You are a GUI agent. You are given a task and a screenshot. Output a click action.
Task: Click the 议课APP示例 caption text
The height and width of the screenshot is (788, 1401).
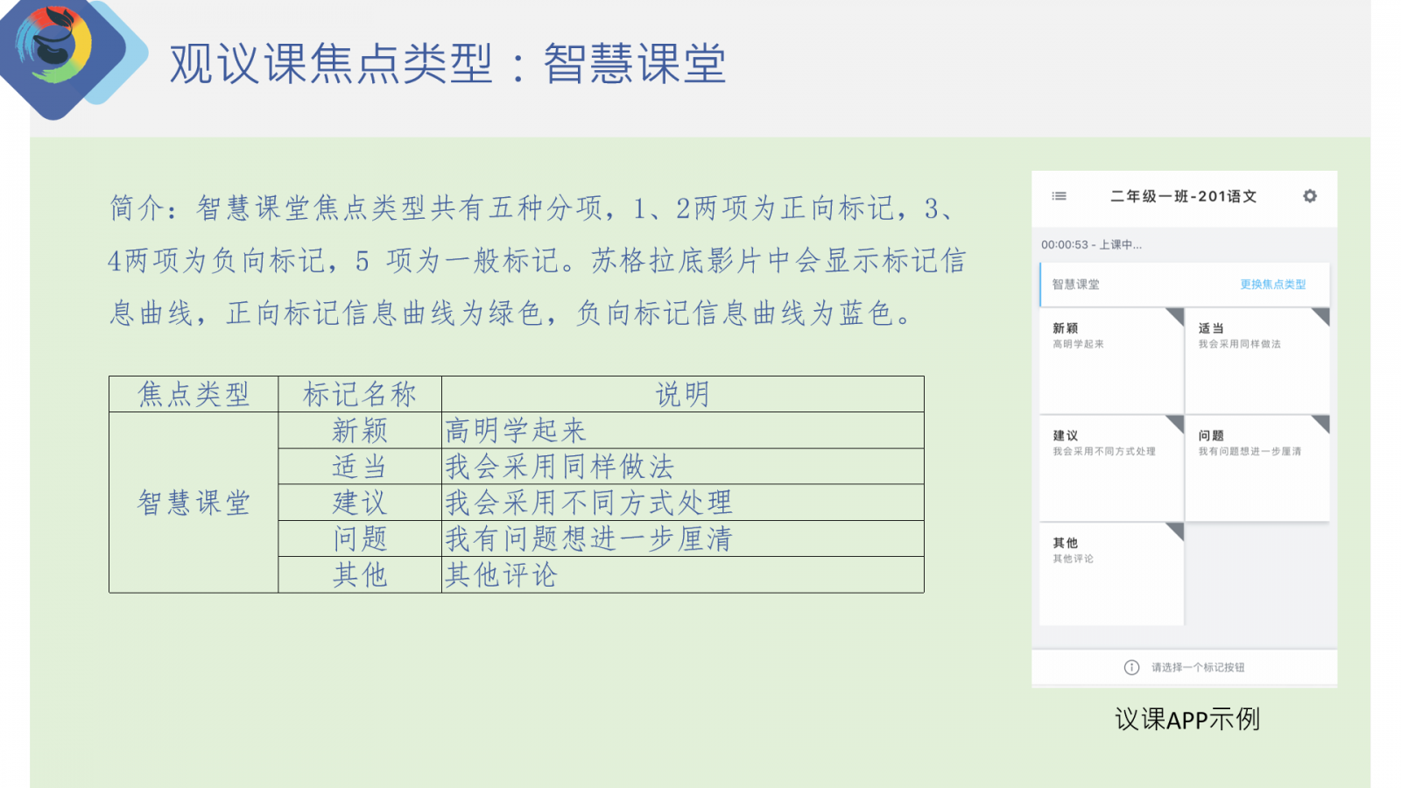(x=1186, y=720)
